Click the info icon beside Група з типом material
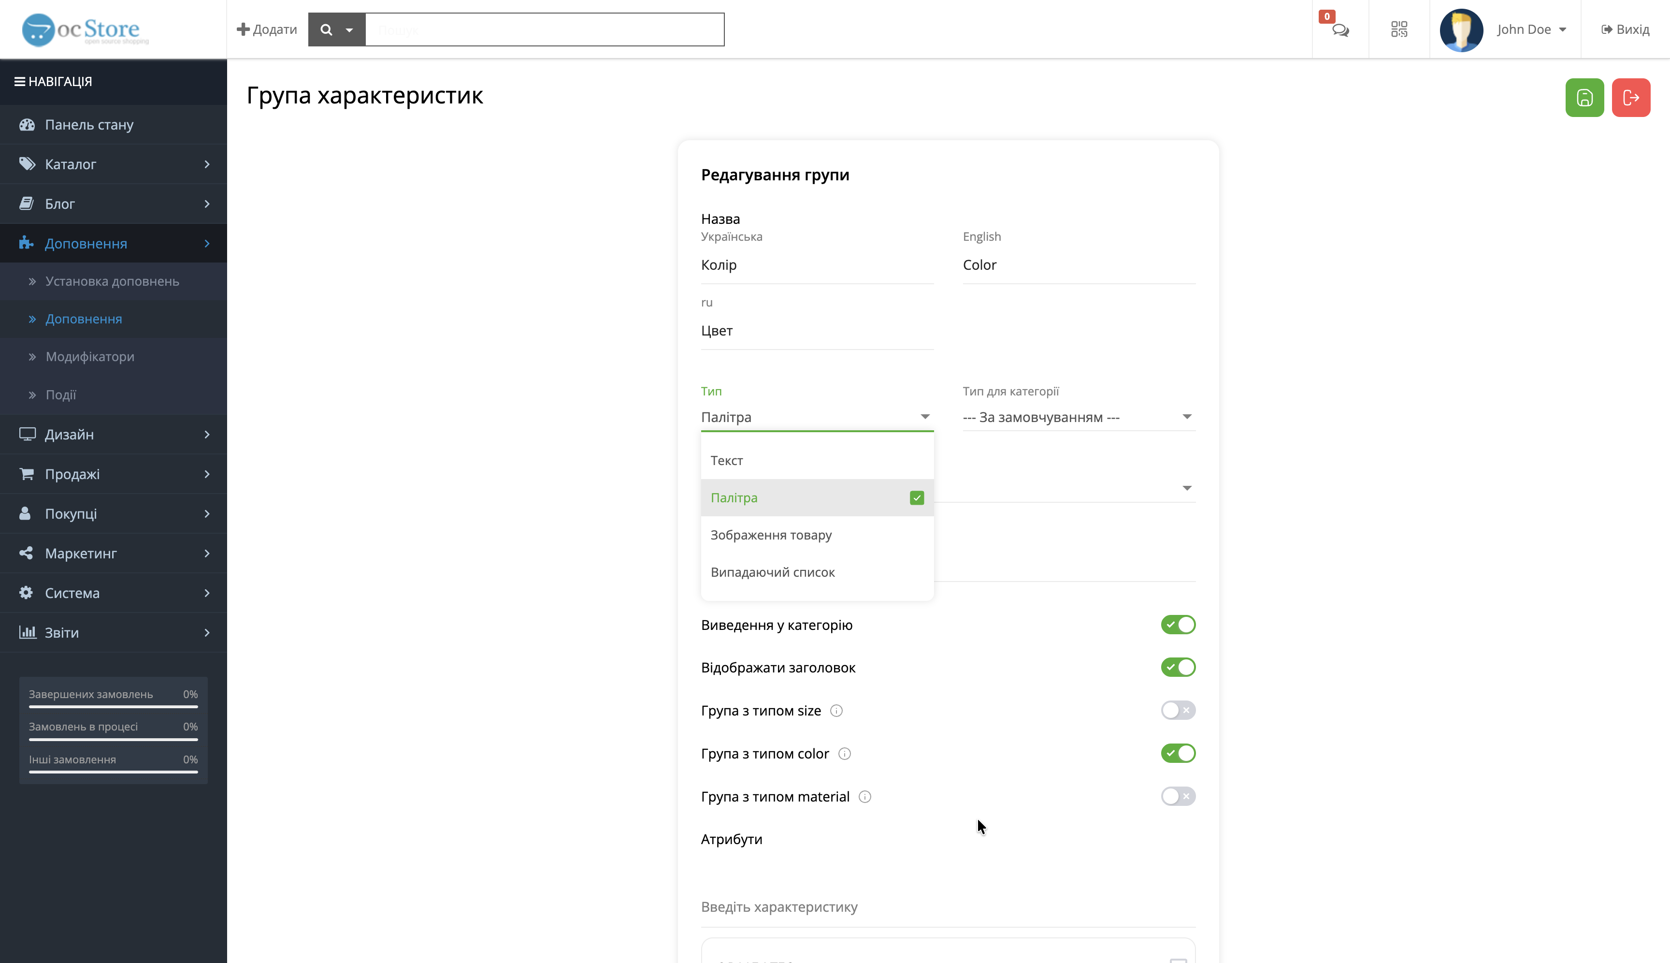The width and height of the screenshot is (1670, 963). pos(865,796)
